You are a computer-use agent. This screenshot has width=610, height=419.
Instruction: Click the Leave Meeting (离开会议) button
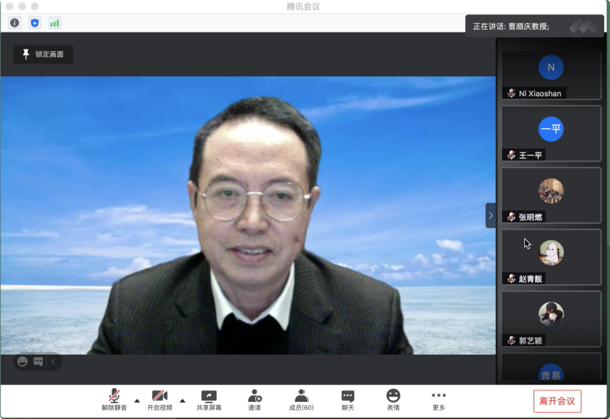click(557, 401)
